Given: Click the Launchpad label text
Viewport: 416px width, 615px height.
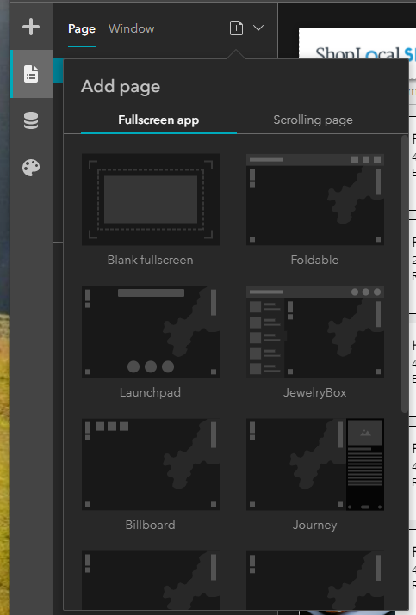Looking at the screenshot, I should coord(150,392).
